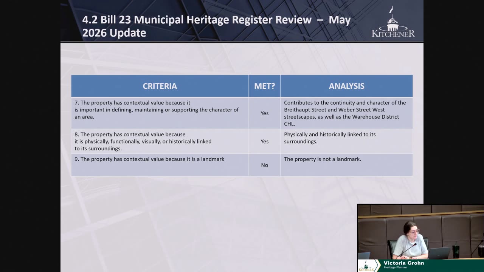Click the 'Yes' cell for criterion 8
Image resolution: width=484 pixels, height=272 pixels.
(265, 141)
